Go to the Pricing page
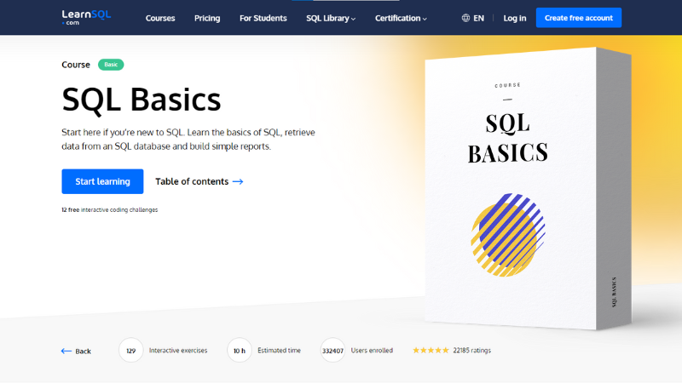The height and width of the screenshot is (383, 682). click(207, 18)
